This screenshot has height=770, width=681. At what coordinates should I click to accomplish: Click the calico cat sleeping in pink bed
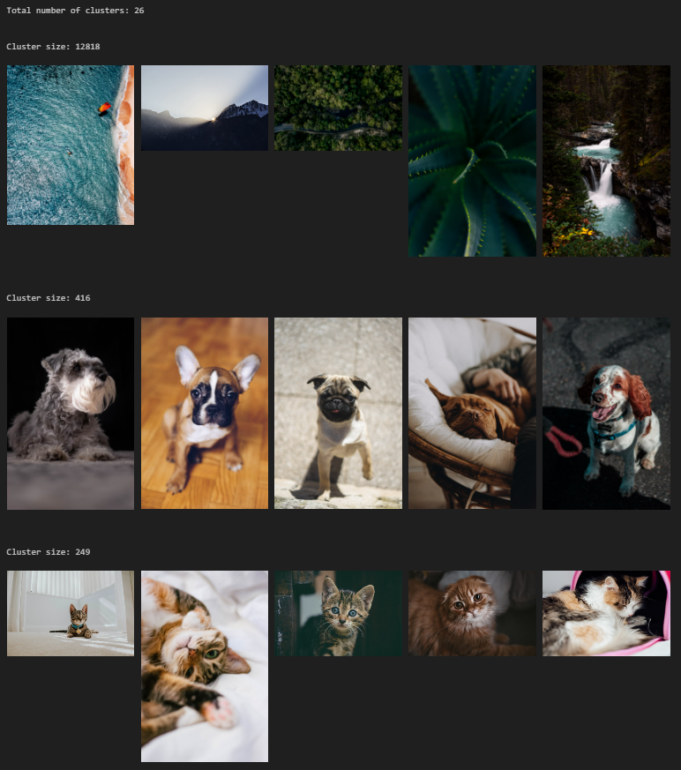[x=606, y=613]
